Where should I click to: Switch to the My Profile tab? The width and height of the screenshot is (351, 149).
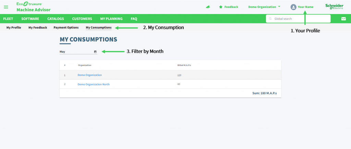click(14, 27)
